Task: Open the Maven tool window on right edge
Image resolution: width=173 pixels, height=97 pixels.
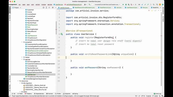Action: (163, 19)
